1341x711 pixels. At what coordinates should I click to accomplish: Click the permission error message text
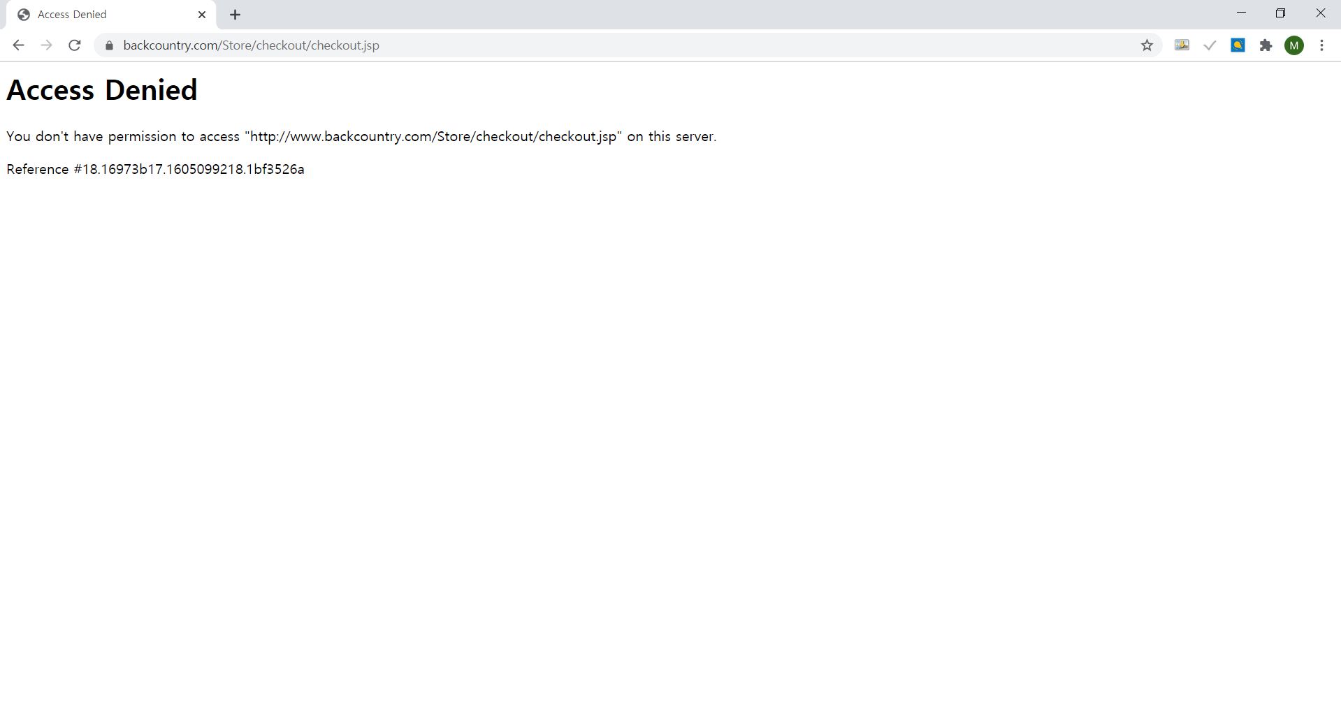[x=361, y=136]
